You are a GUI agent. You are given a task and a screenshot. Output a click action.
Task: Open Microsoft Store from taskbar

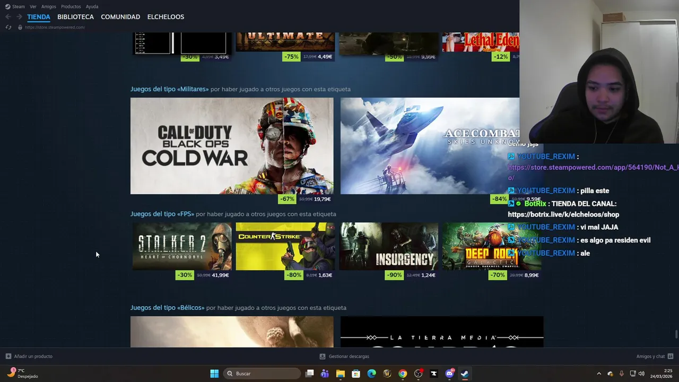(356, 374)
